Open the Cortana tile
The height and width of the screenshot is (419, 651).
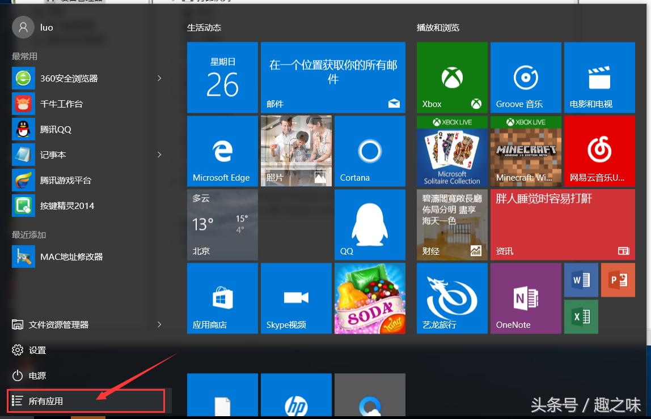pyautogui.click(x=370, y=151)
